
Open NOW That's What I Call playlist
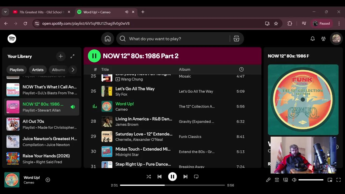point(42,90)
